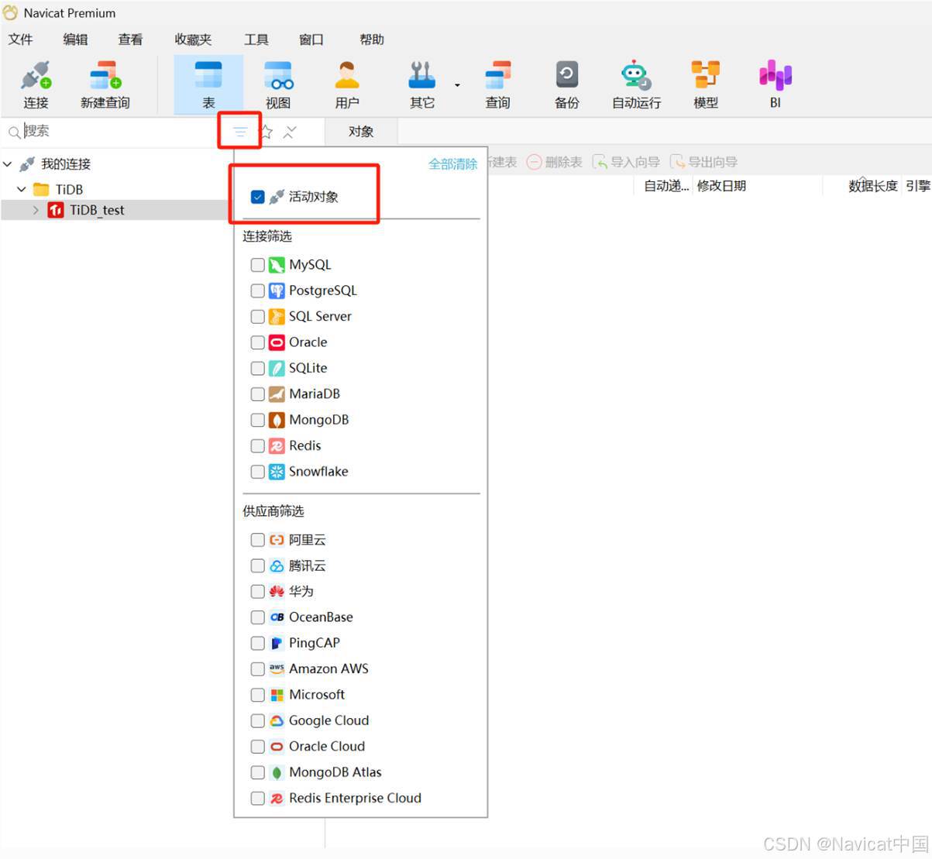Enable the MySQL connection filter checkbox

click(x=258, y=265)
